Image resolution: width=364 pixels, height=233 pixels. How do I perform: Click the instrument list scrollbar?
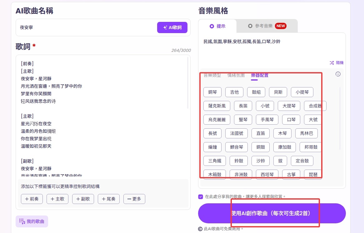tap(340, 119)
